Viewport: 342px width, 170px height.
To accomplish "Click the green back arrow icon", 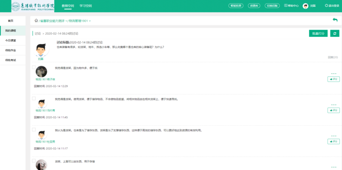I will (335, 20).
